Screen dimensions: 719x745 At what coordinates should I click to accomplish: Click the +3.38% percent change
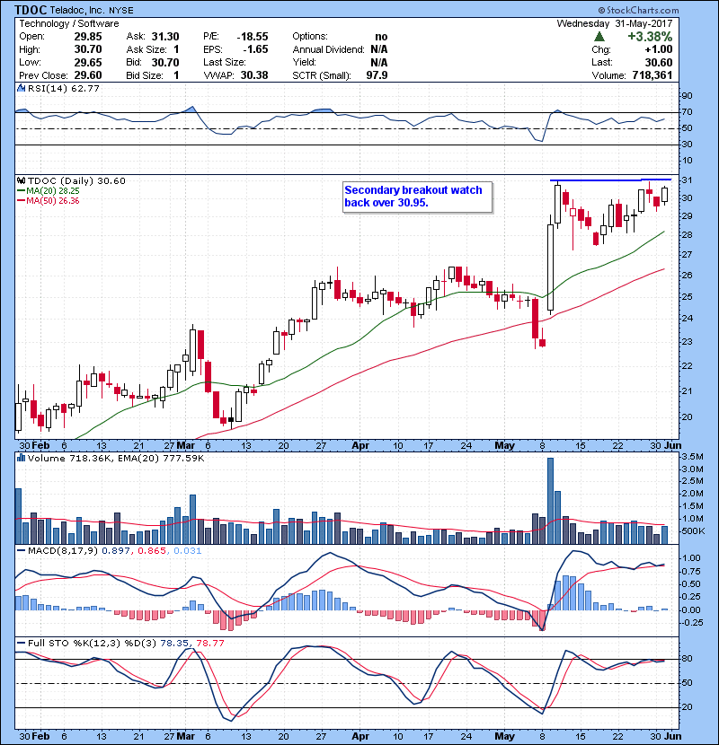(650, 37)
